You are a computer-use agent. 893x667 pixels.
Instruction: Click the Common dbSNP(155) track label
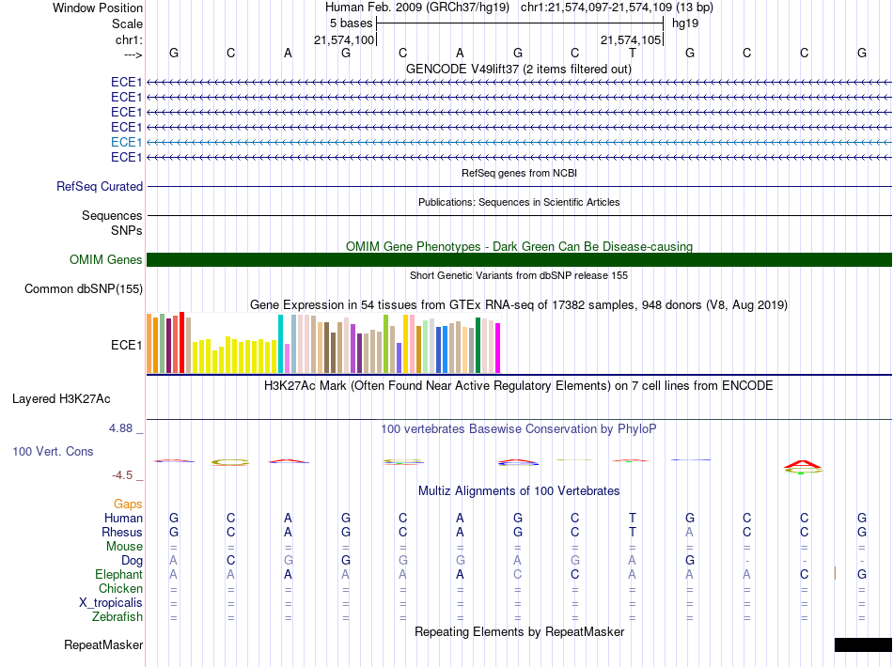point(83,288)
